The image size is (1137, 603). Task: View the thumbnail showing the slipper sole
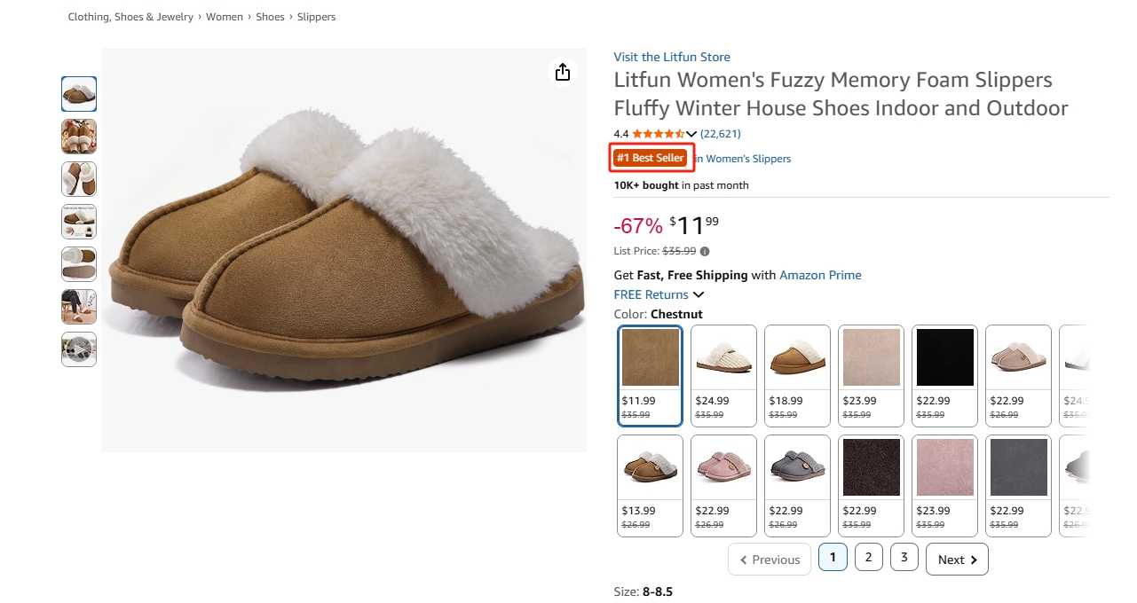tap(79, 264)
